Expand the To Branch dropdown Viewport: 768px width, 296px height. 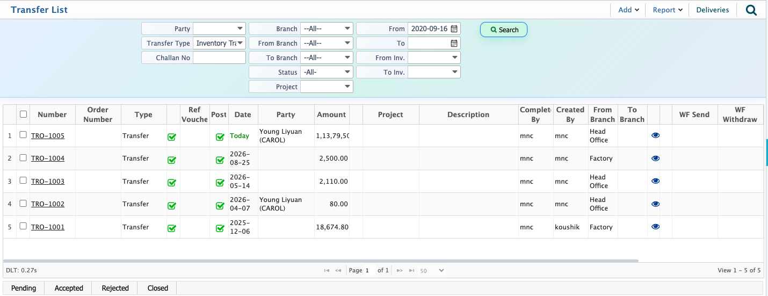(x=327, y=57)
